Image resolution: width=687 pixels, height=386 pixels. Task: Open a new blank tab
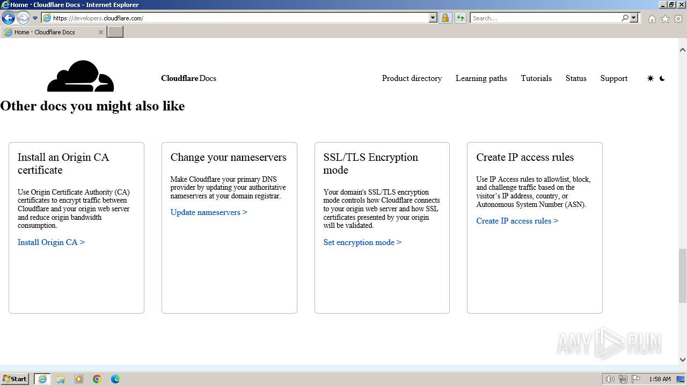tap(115, 32)
